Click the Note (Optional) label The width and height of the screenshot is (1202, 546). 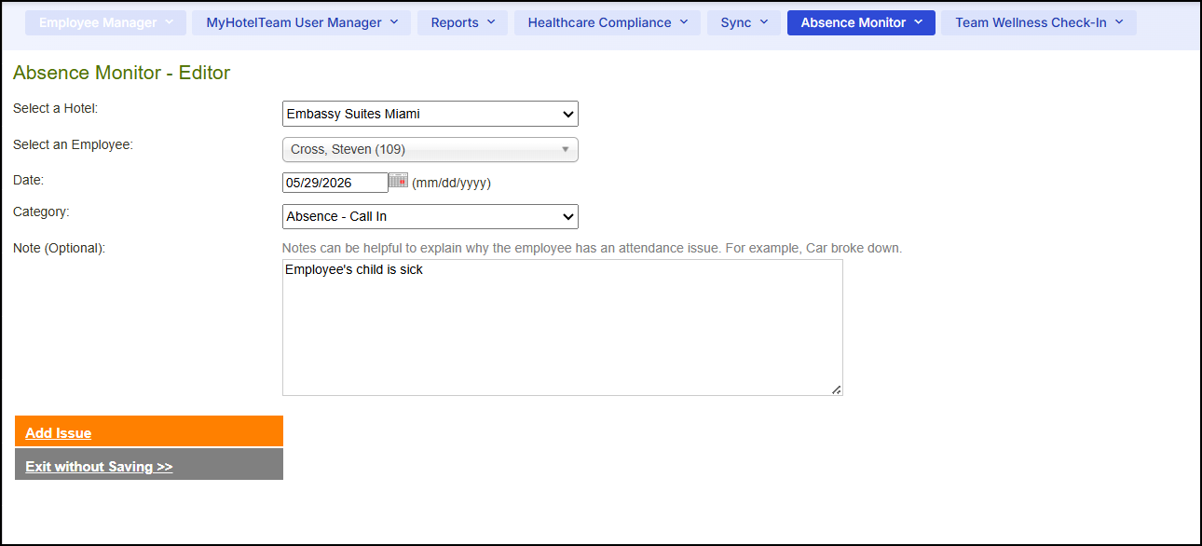tap(60, 248)
